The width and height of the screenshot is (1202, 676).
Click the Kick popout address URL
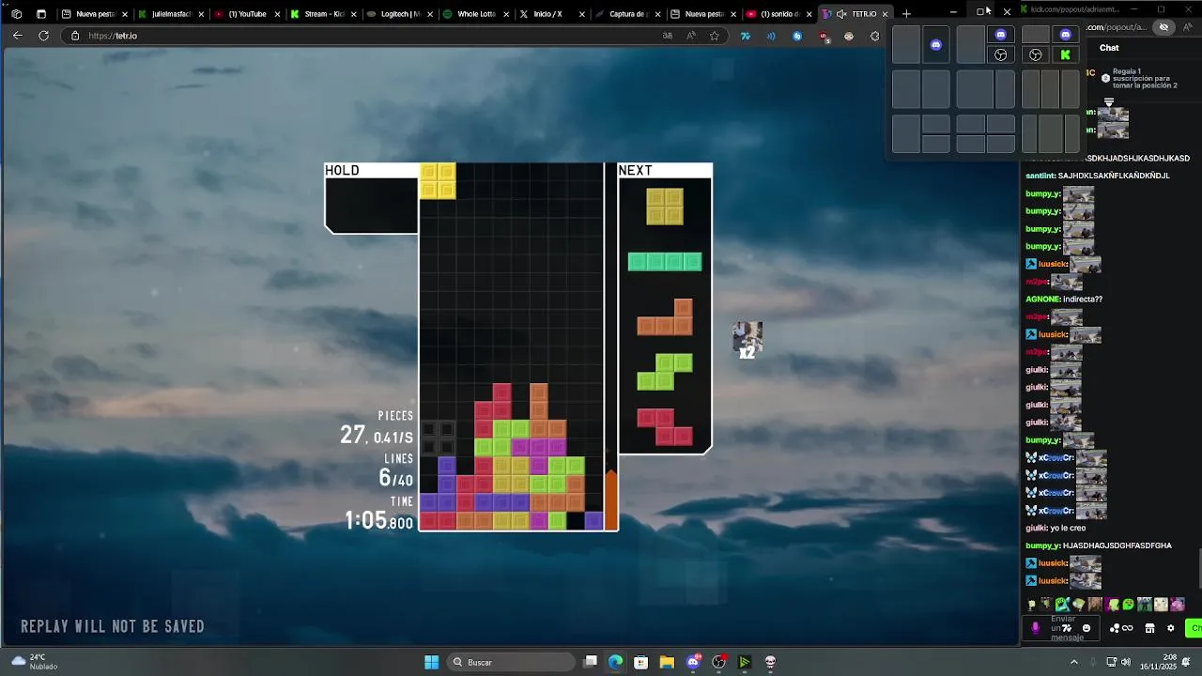(1117, 27)
